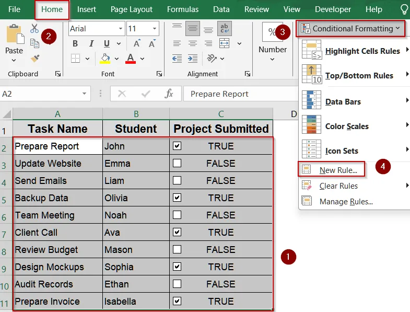Click the Cancel X in formula bar
This screenshot has width=410, height=312.
[x=122, y=94]
